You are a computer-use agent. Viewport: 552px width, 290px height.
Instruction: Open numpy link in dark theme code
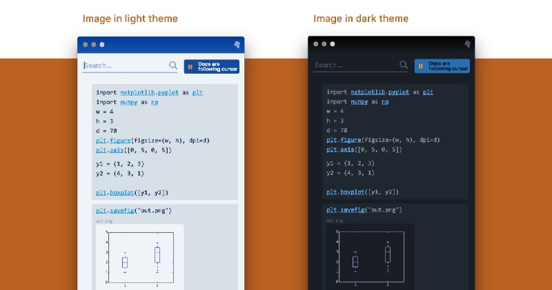point(359,101)
